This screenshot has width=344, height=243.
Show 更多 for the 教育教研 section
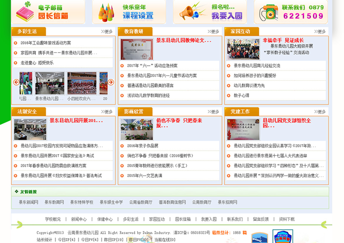tap(213, 32)
